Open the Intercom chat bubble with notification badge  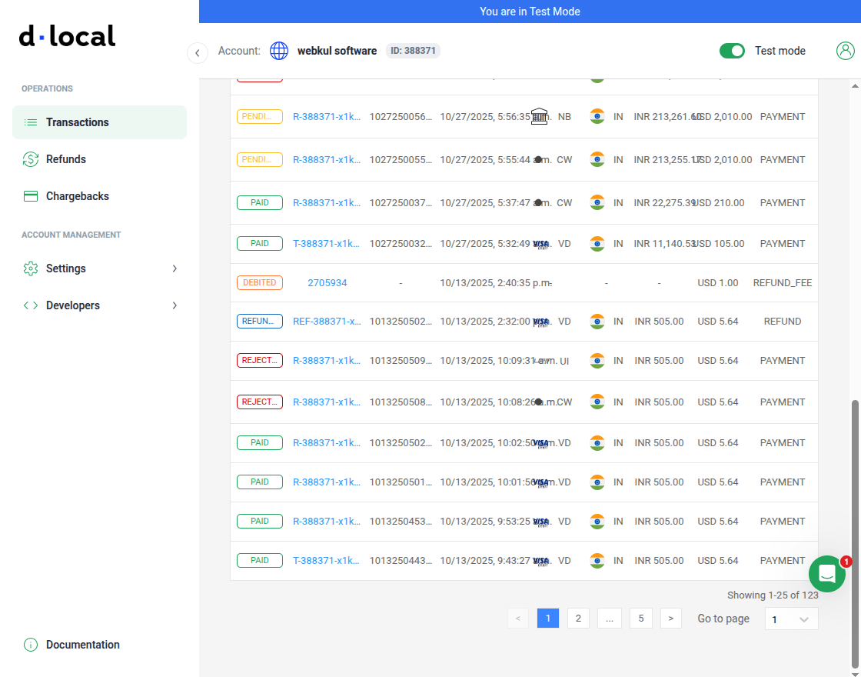(x=827, y=574)
